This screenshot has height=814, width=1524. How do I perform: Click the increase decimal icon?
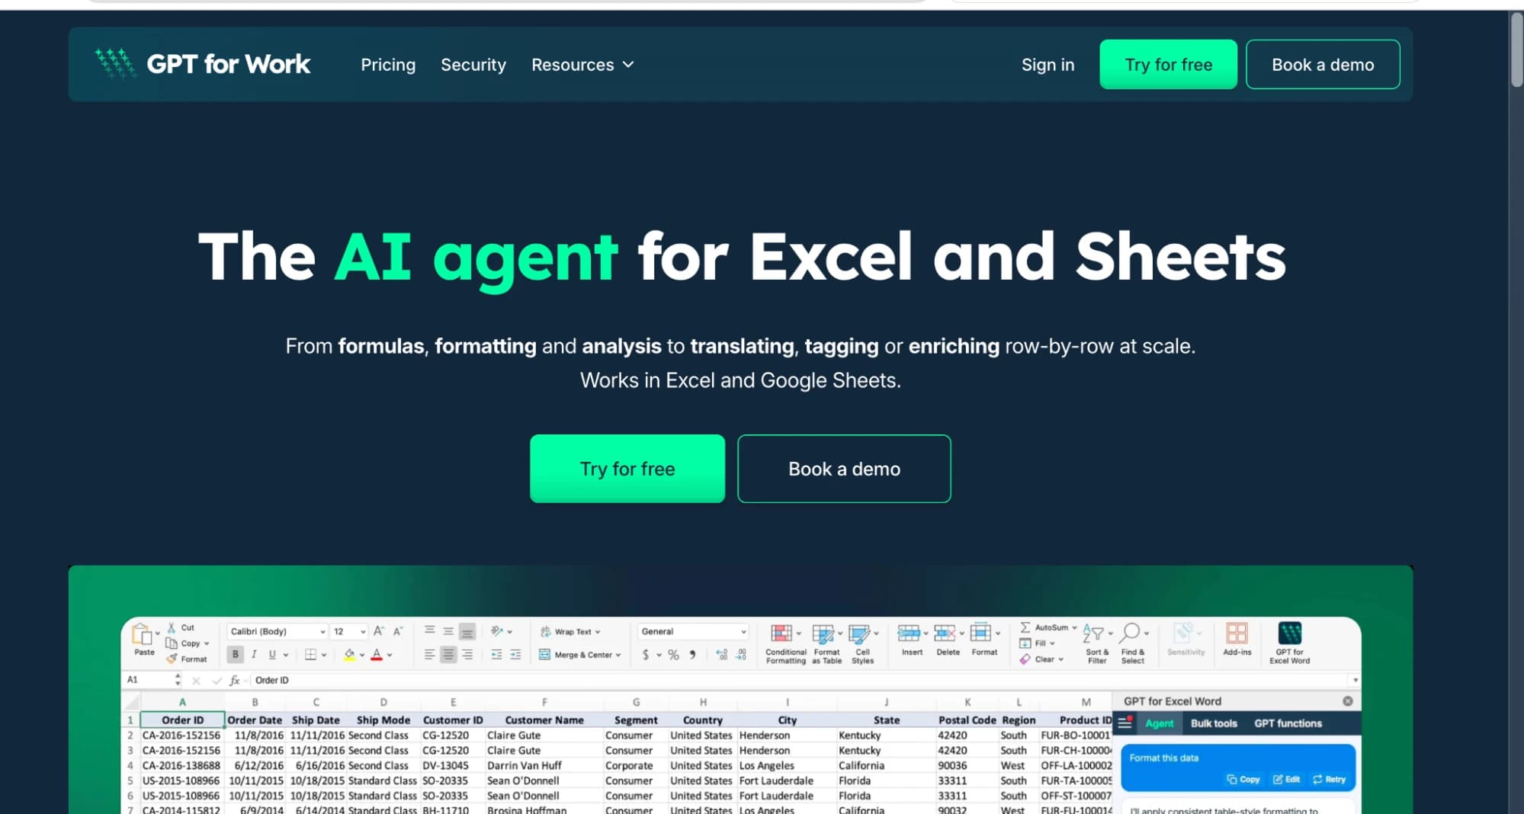(721, 654)
